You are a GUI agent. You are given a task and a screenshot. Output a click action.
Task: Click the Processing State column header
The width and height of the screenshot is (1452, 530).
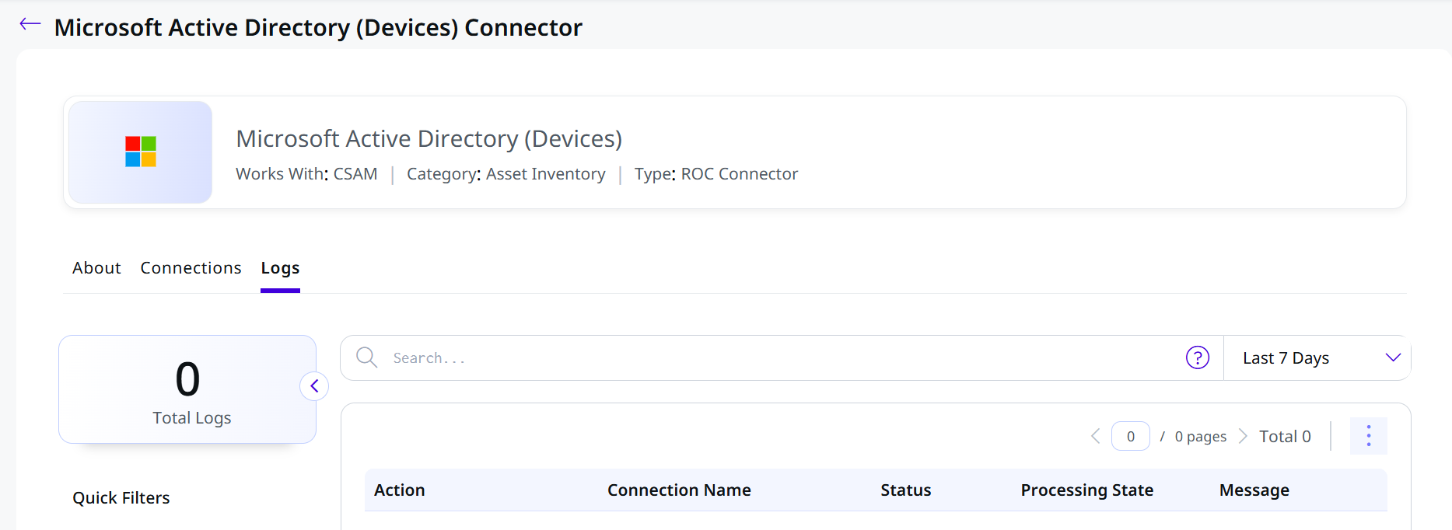[1086, 490]
